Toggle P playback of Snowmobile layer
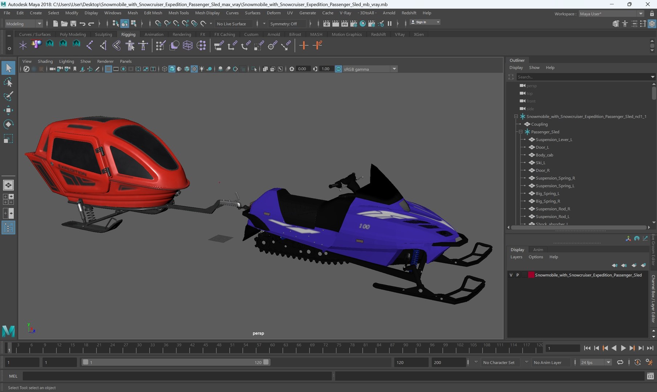 [x=518, y=275]
